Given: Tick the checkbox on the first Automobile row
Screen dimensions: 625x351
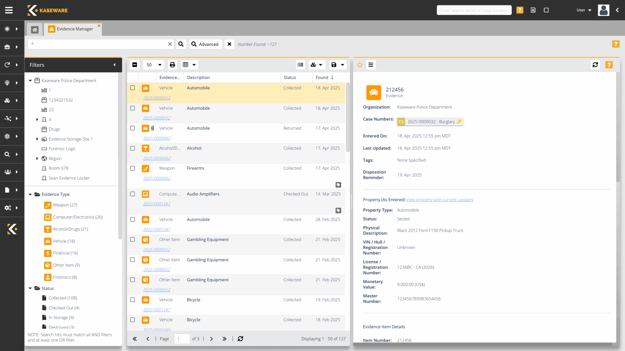Looking at the screenshot, I should 132,88.
